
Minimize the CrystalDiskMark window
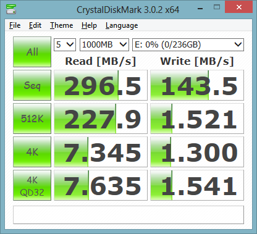[200, 8]
